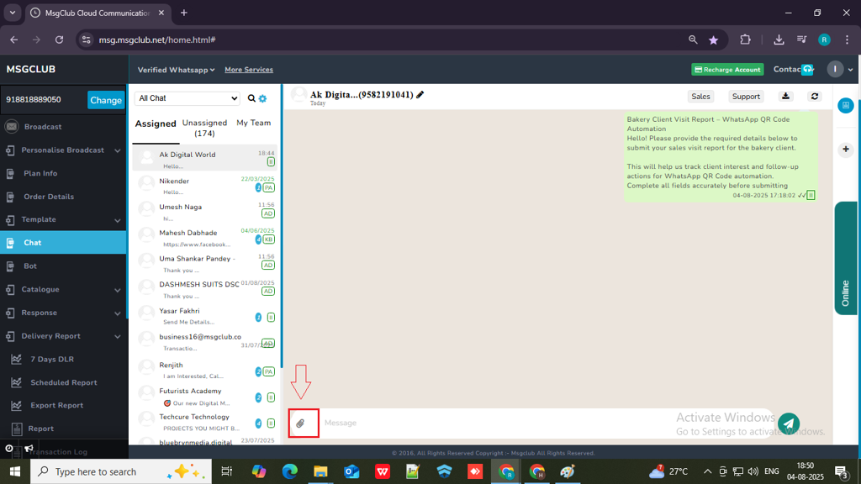Open the Renjith chat

[205, 368]
